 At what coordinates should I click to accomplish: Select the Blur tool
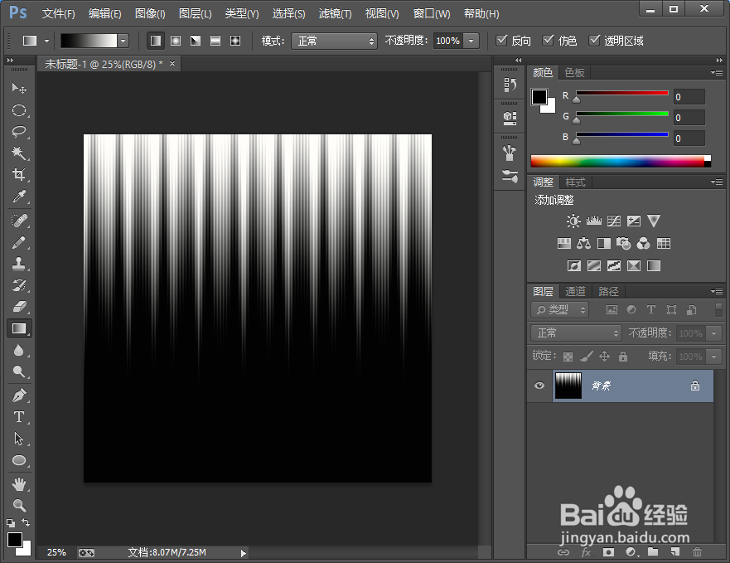point(19,350)
